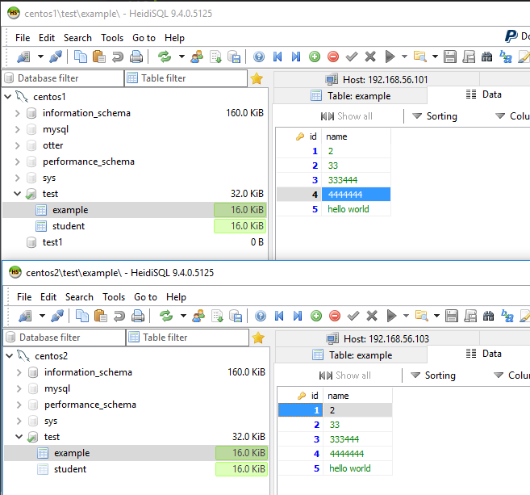The image size is (530, 495).
Task: Click Paste clipboard icon in centos1 toolbar
Action: click(x=99, y=57)
